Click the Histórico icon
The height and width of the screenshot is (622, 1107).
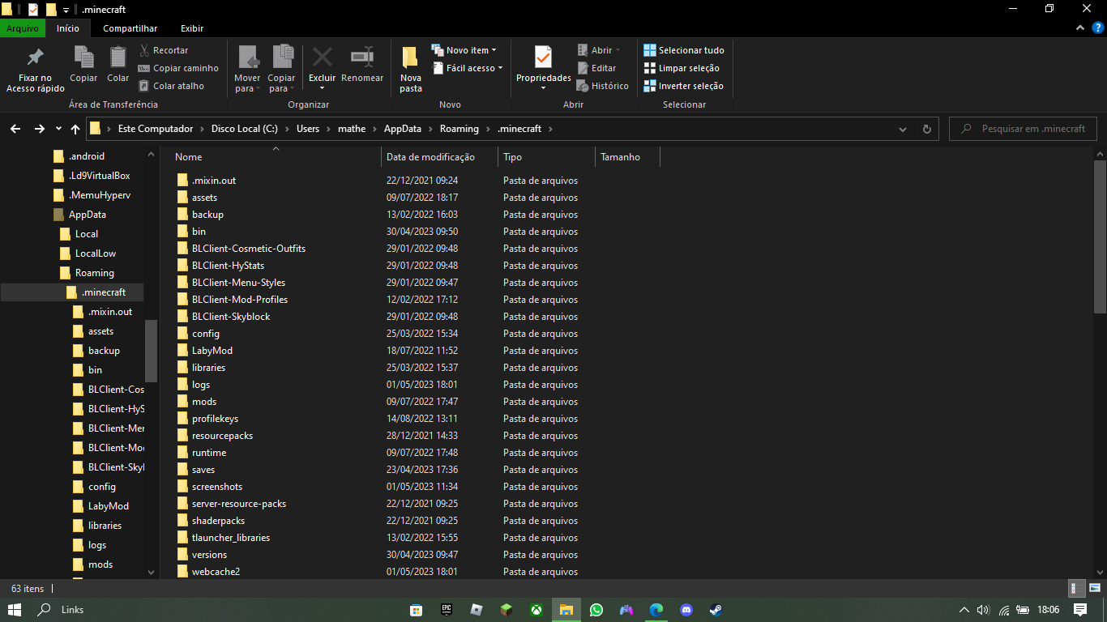tap(583, 86)
